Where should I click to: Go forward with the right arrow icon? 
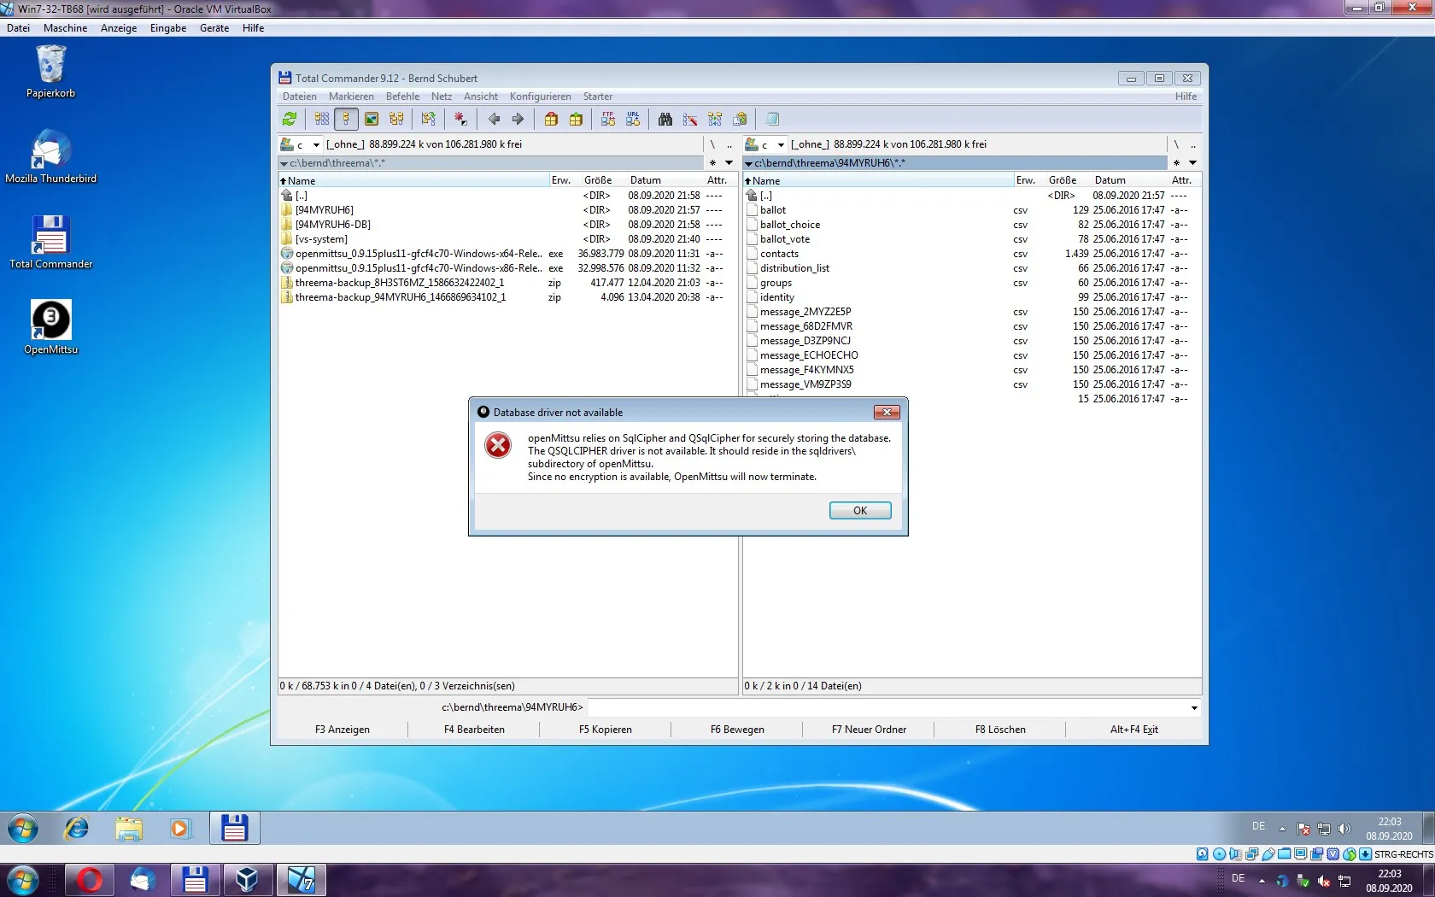point(518,119)
